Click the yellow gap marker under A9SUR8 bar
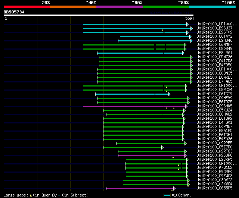239x198 pixels. [x=173, y=157]
